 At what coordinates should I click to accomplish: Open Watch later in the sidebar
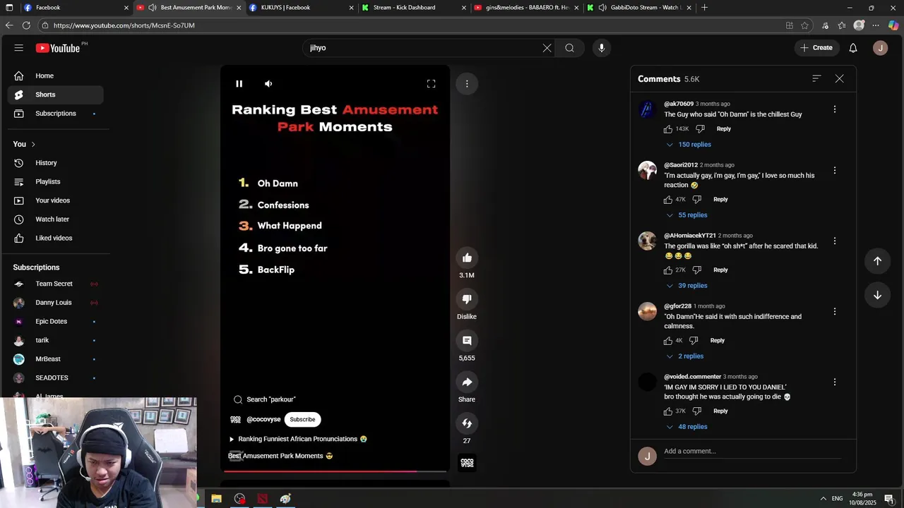point(56,219)
